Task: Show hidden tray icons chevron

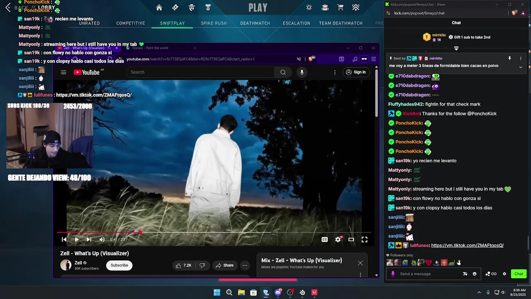Action: coord(479,292)
